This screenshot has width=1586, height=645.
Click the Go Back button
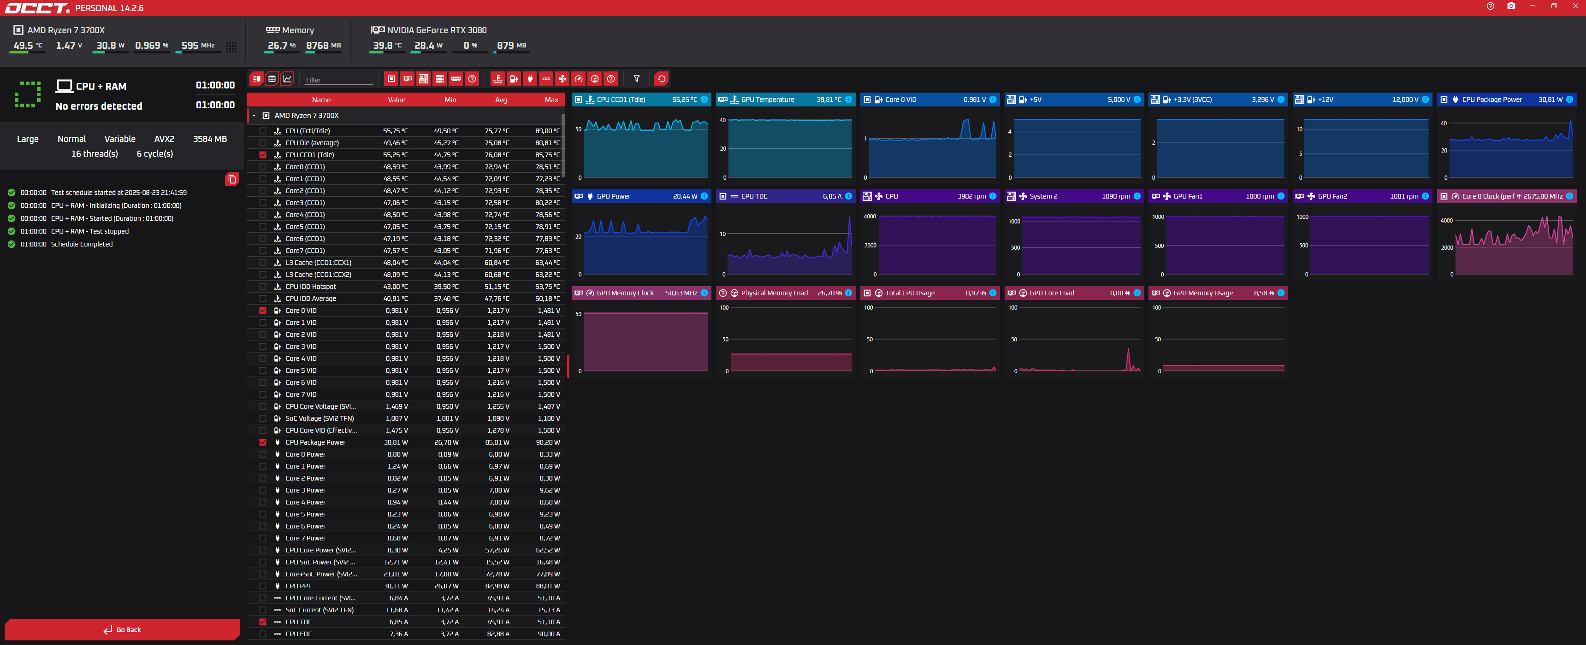point(122,630)
